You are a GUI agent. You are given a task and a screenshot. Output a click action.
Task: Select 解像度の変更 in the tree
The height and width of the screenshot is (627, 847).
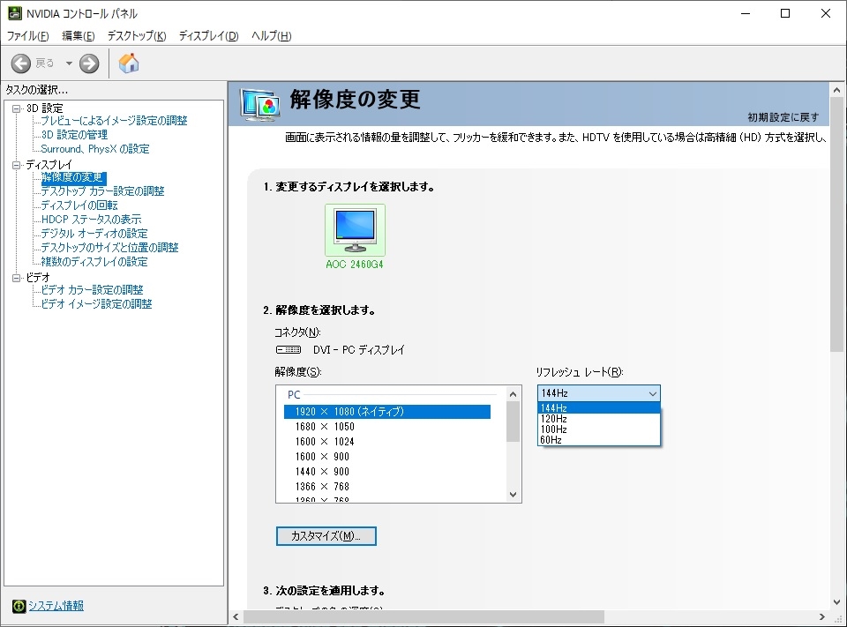(x=73, y=177)
